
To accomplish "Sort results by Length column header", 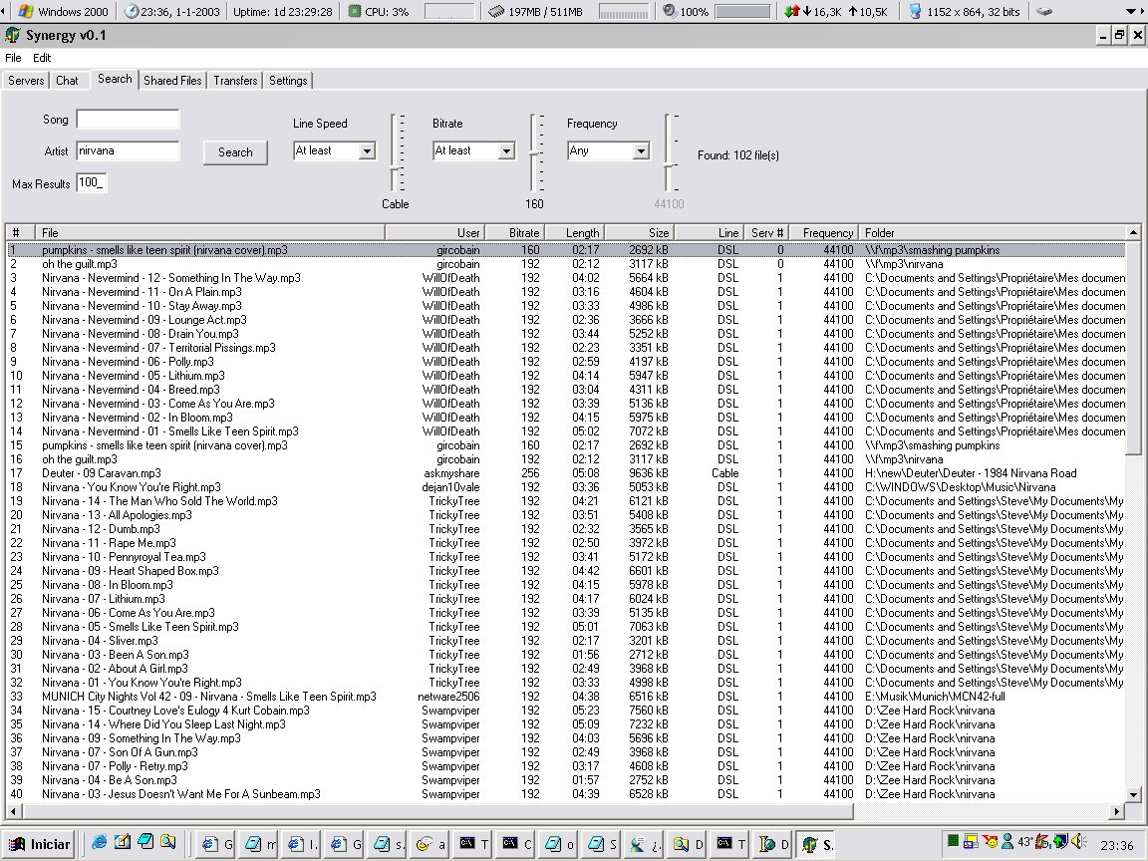I will pos(575,233).
